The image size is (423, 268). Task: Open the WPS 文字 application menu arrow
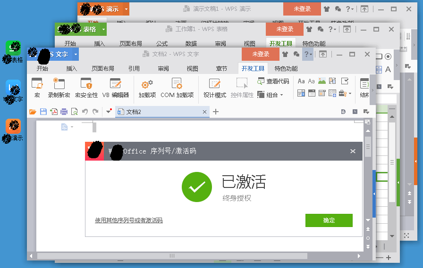tap(76, 54)
